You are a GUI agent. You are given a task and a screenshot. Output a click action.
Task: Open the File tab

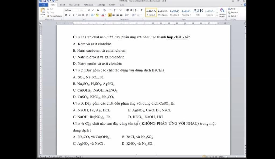pos(43,5)
